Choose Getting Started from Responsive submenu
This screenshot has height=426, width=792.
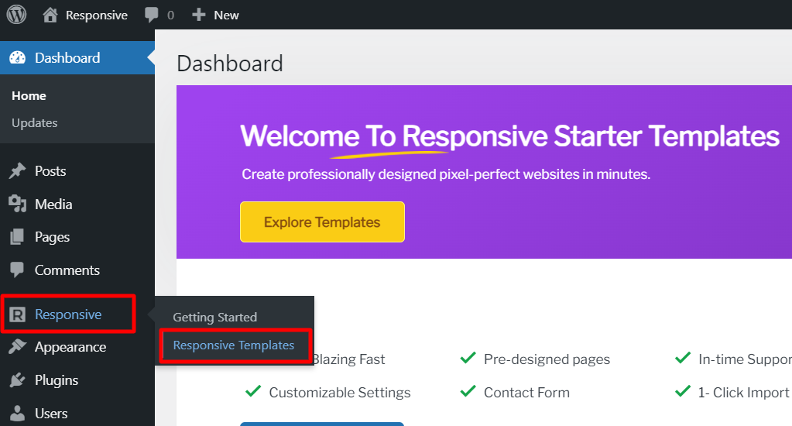coord(215,317)
